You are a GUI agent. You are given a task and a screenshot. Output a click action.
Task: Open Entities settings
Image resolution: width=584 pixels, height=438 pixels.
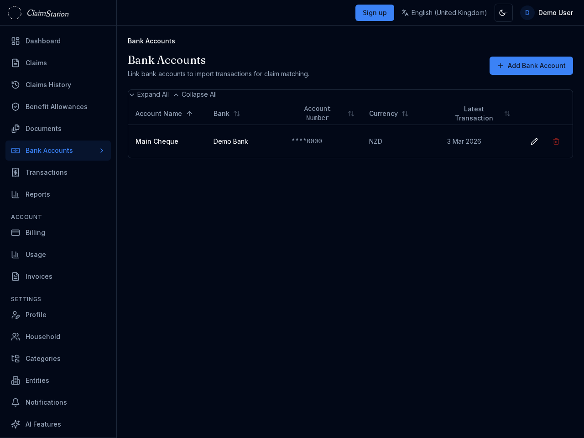coord(58,381)
